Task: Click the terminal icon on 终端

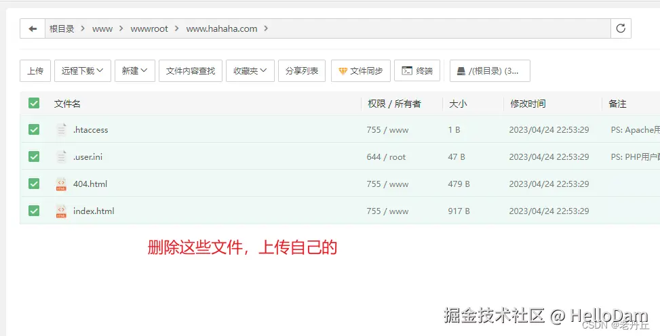Action: (406, 70)
